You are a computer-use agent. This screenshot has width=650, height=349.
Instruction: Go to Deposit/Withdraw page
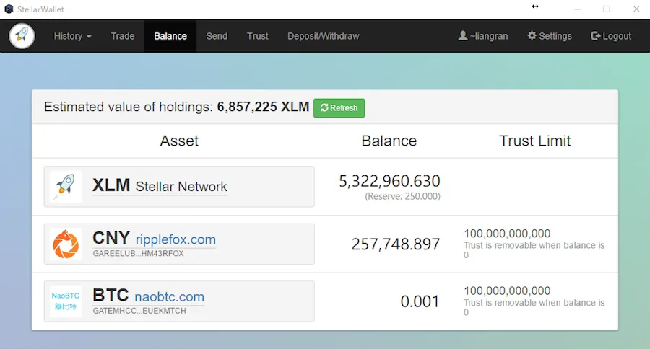pos(323,36)
